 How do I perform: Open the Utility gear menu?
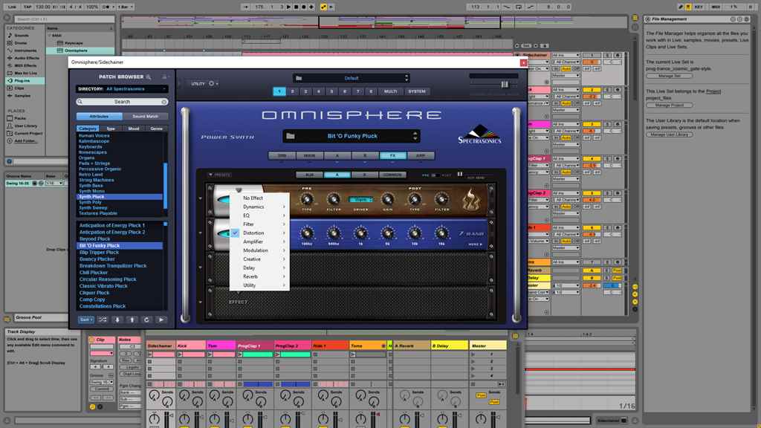click(212, 83)
